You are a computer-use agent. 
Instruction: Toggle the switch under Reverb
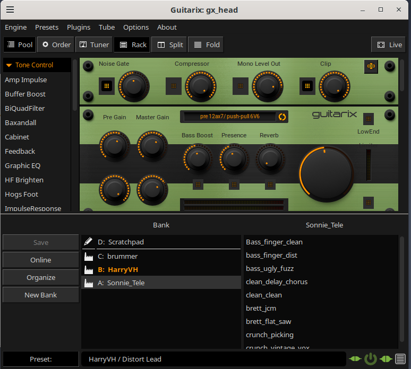270,184
